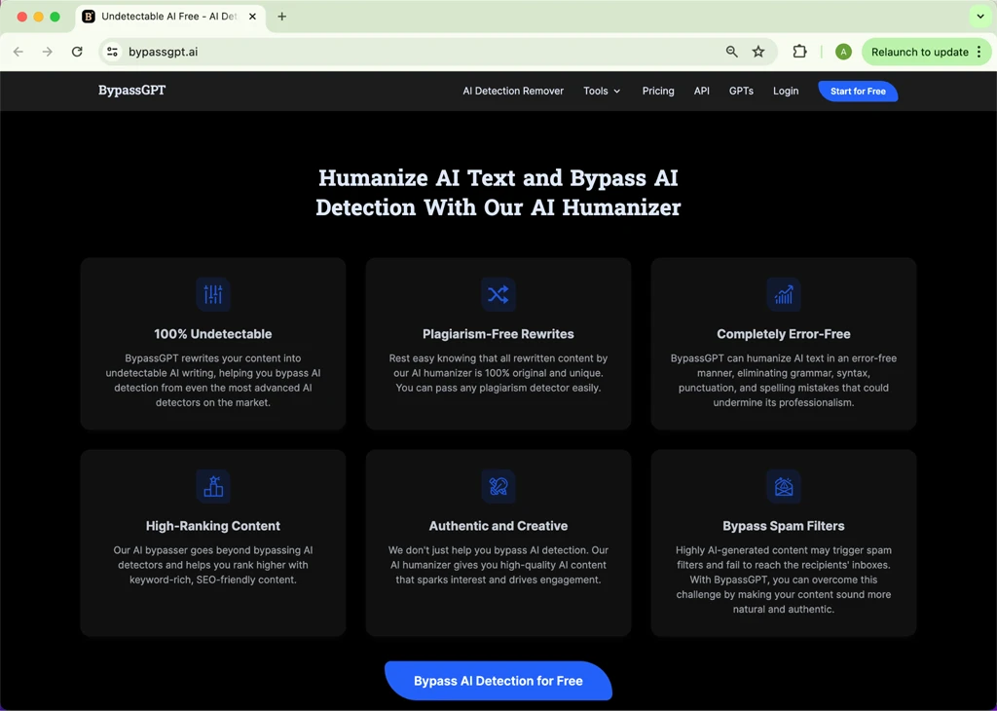The width and height of the screenshot is (997, 711).
Task: Click the Login link
Action: 786,91
